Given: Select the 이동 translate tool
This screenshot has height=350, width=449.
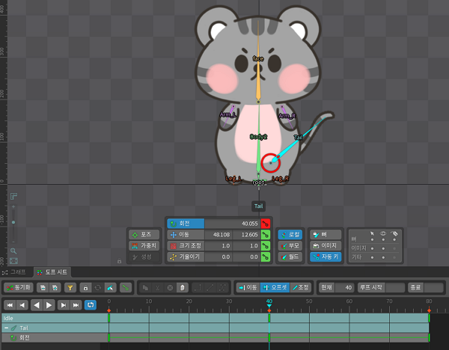Looking at the screenshot, I should 186,235.
